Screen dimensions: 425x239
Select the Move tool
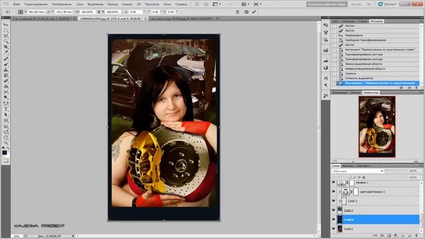tap(6, 25)
